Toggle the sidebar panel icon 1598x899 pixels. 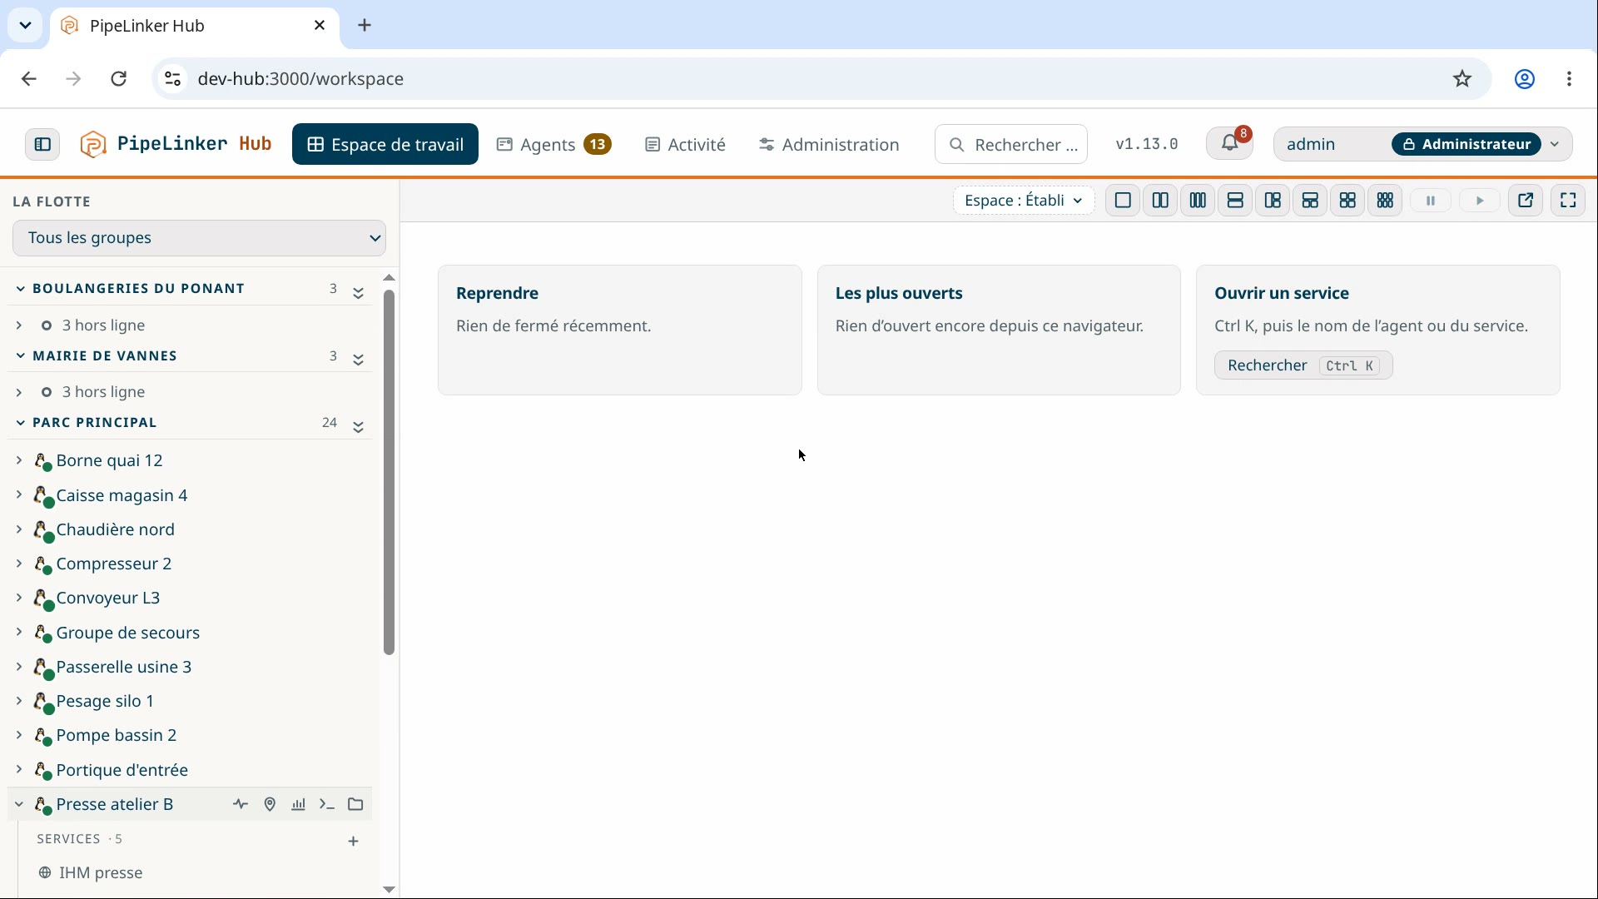(x=42, y=145)
